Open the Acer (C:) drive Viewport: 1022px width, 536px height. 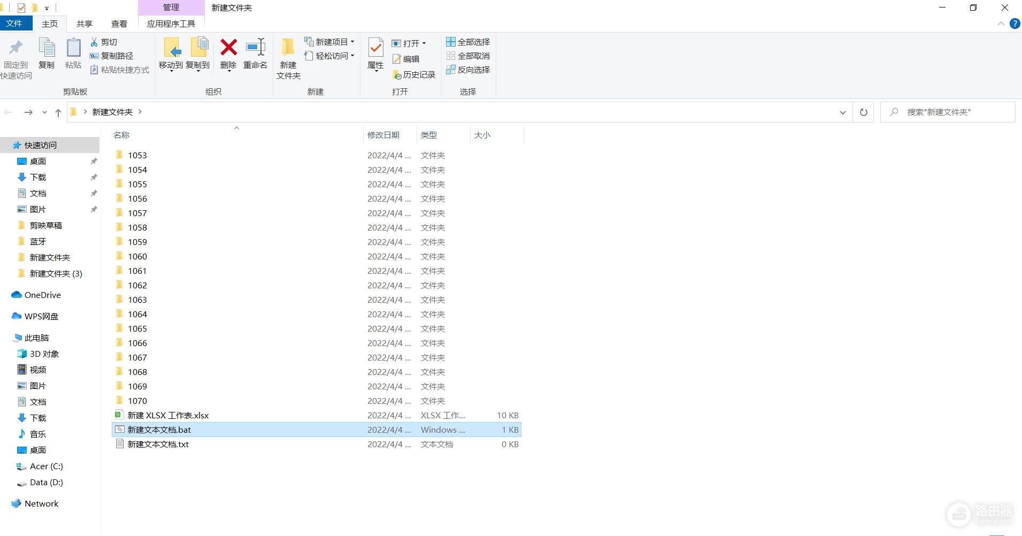40,466
